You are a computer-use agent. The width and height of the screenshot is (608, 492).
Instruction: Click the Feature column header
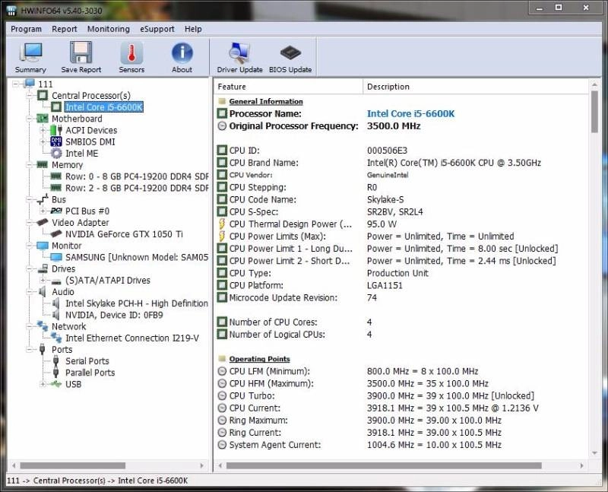tap(288, 87)
